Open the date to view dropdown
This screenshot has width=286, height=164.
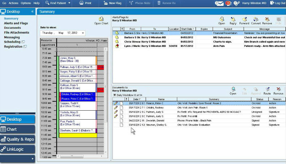coord(83,33)
